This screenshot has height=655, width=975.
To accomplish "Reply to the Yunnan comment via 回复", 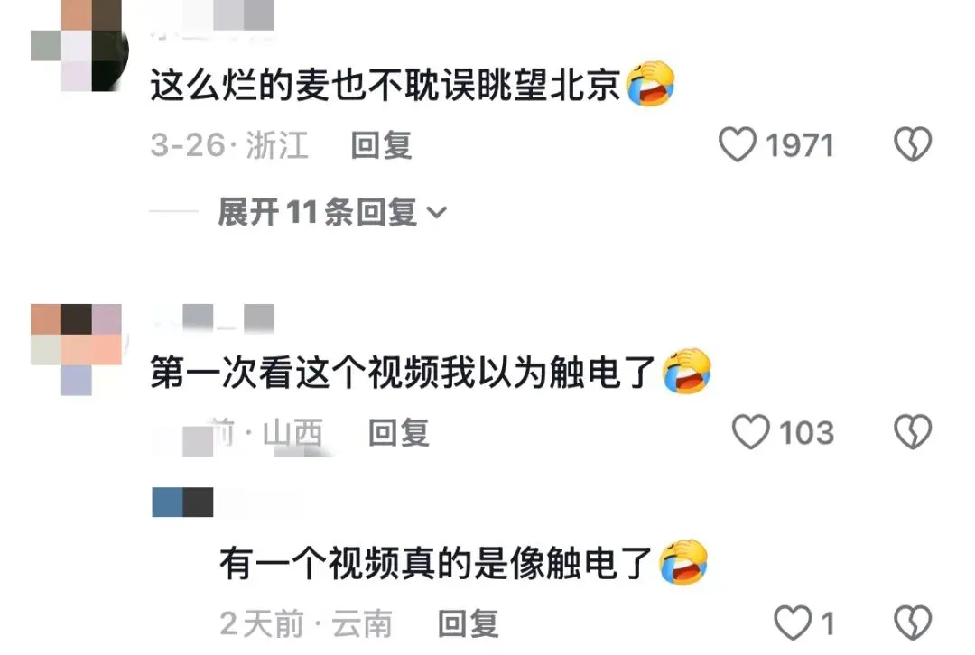I will click(469, 623).
